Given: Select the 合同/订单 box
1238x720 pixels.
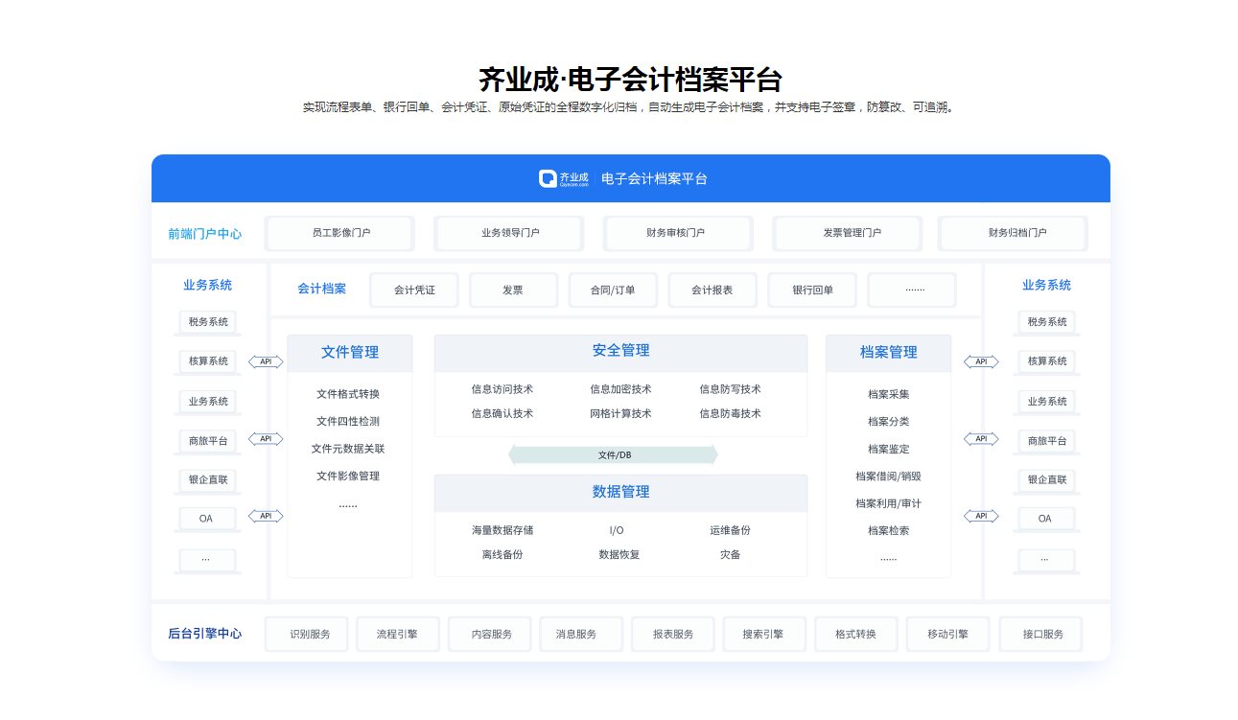Looking at the screenshot, I should click(613, 290).
